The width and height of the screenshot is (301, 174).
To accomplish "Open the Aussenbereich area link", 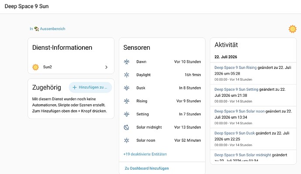I will pyautogui.click(x=52, y=29).
